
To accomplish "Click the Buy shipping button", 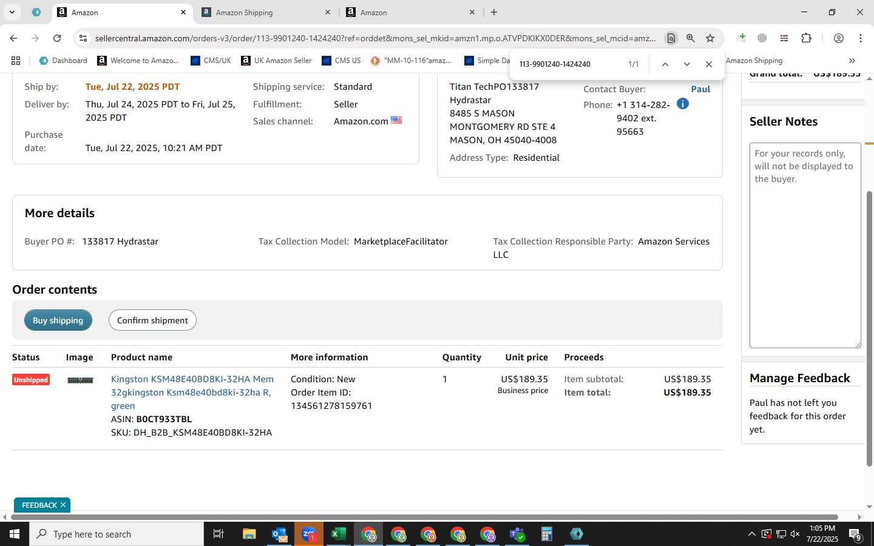I will pyautogui.click(x=58, y=320).
